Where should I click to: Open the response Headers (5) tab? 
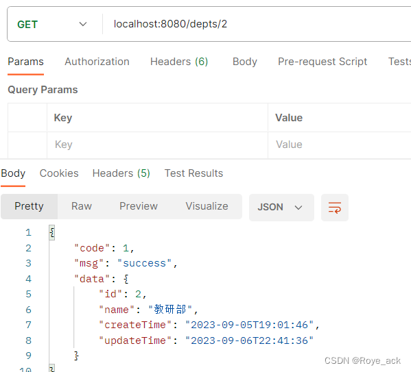(x=121, y=173)
